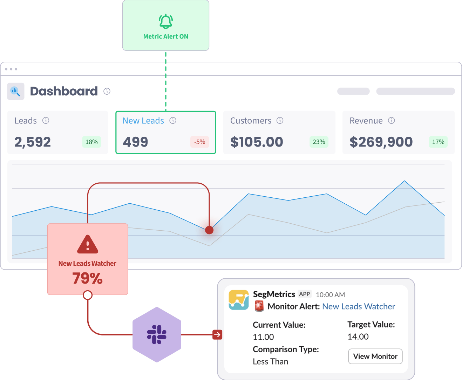Image resolution: width=462 pixels, height=380 pixels.
Task: Open the info icon next to Leads
Action: click(46, 121)
